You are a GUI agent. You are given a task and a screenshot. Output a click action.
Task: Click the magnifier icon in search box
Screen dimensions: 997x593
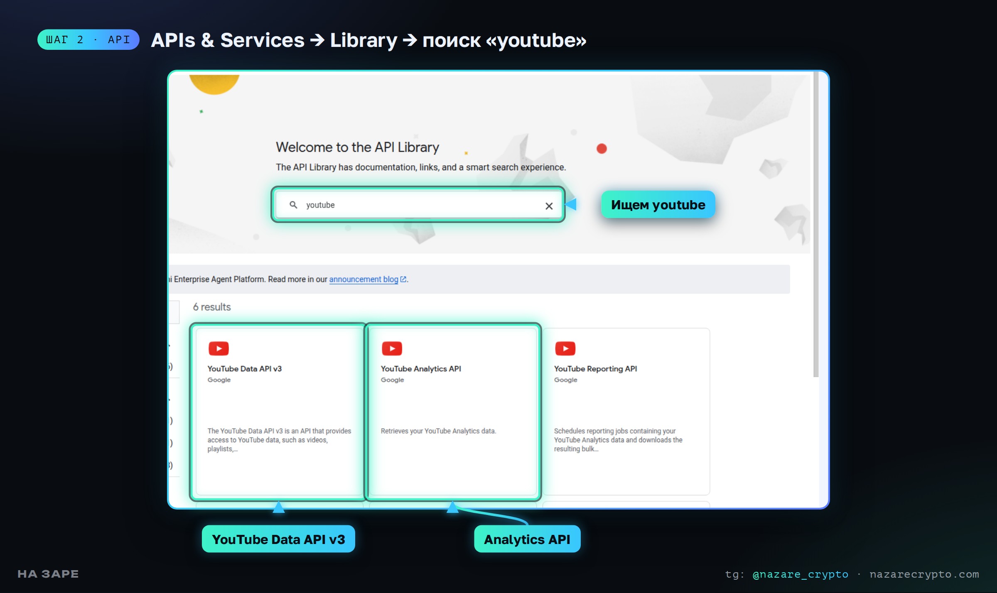coord(293,205)
